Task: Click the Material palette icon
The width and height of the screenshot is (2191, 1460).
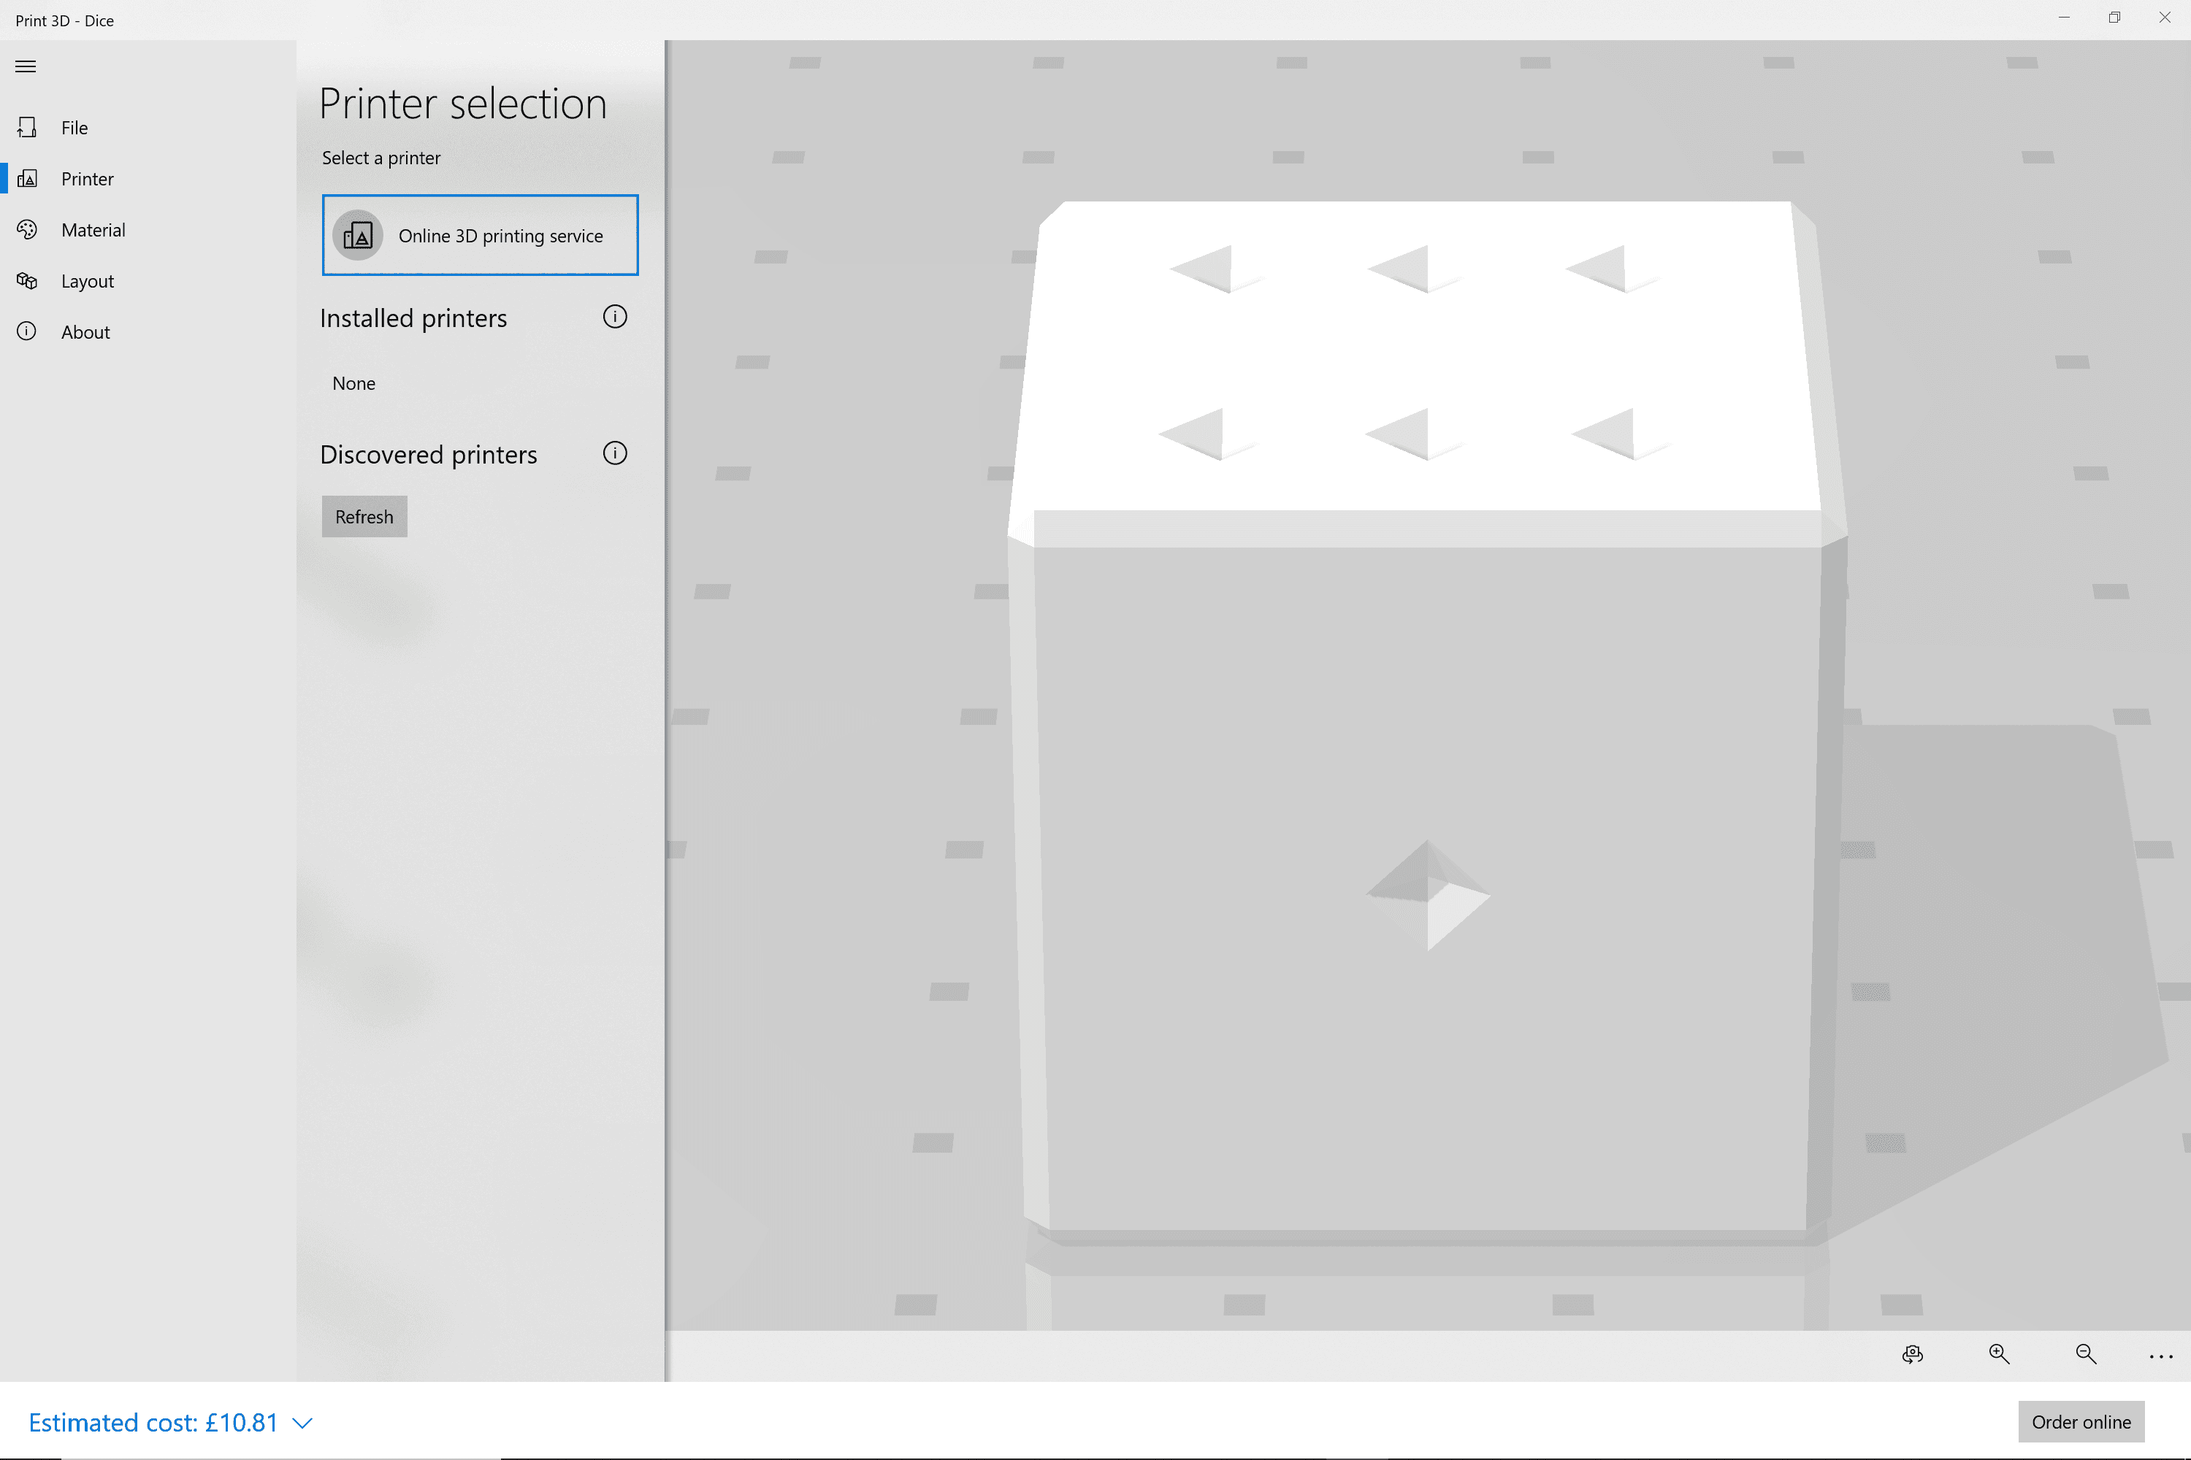Action: click(27, 229)
